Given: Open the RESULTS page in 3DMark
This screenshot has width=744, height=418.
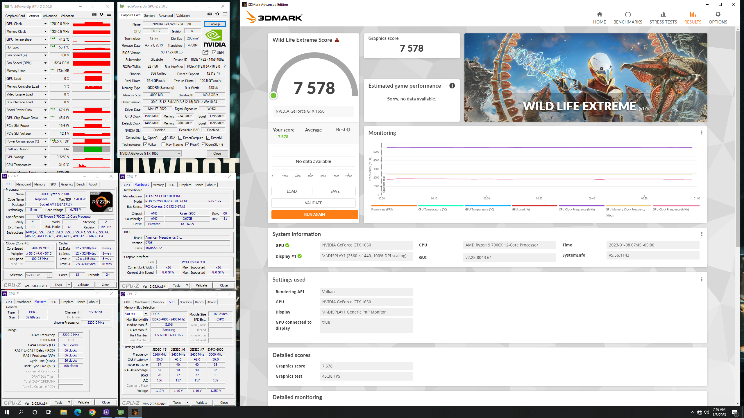Looking at the screenshot, I should (693, 18).
